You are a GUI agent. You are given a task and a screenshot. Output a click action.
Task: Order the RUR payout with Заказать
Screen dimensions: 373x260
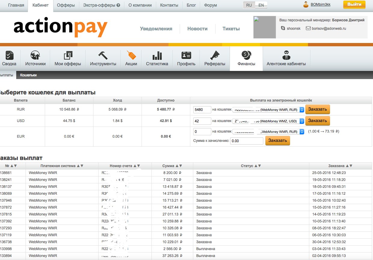[x=317, y=109]
